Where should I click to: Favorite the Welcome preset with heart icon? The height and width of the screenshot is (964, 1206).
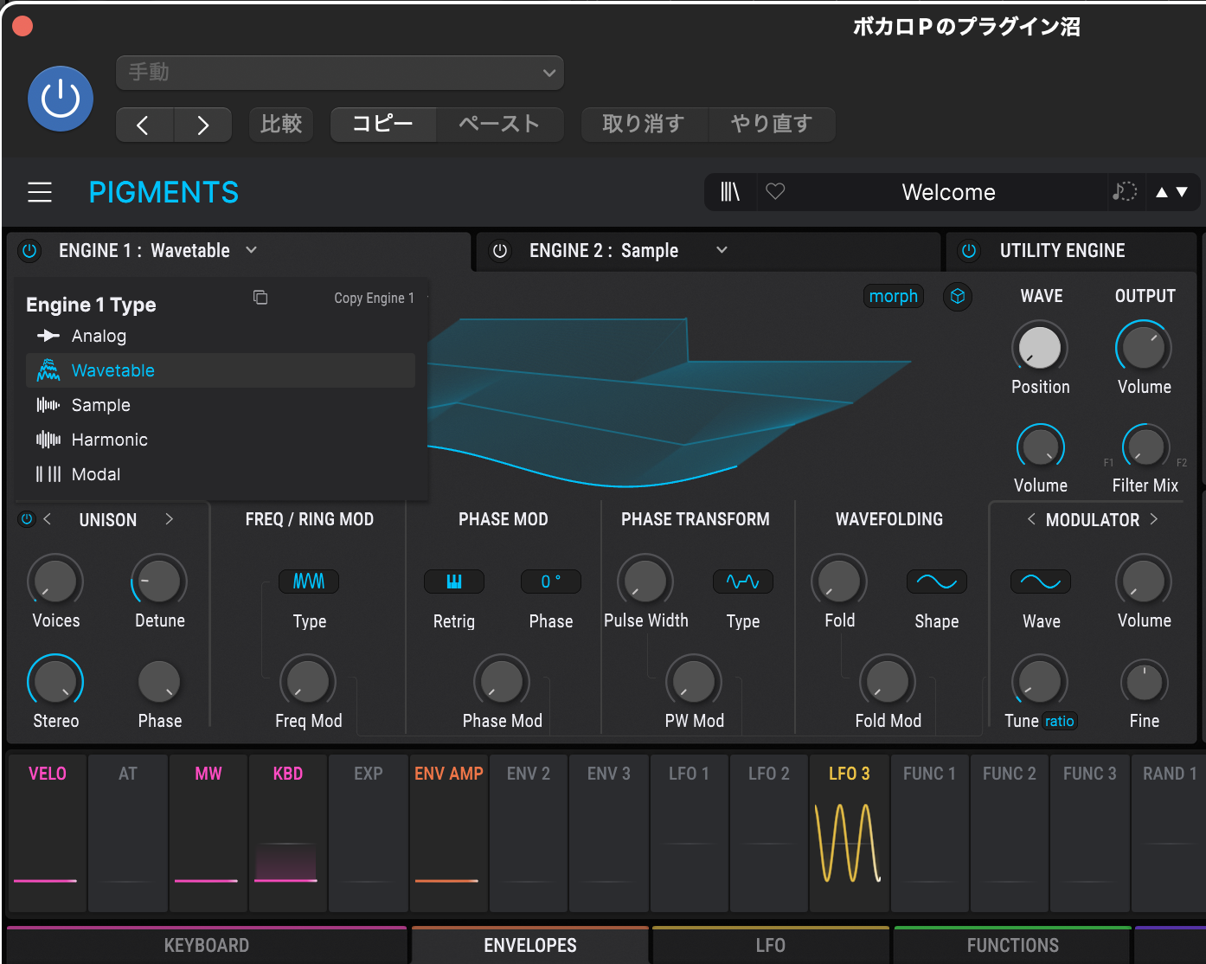point(775,191)
